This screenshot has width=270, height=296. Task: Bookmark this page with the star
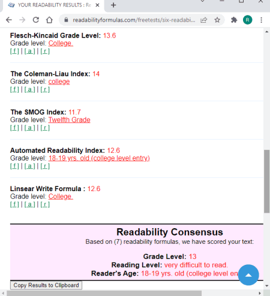[217, 20]
